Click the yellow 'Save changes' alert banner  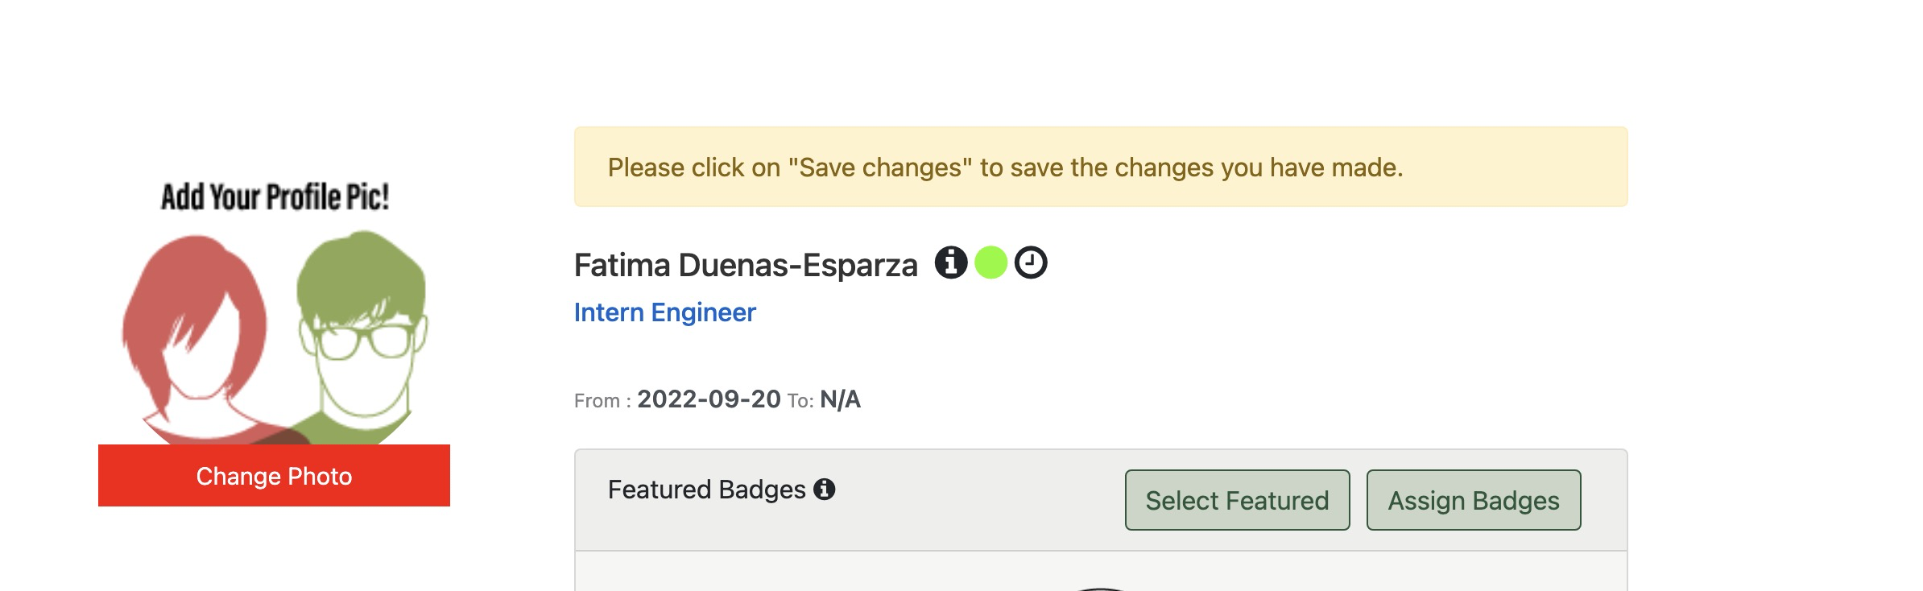pos(1101,167)
